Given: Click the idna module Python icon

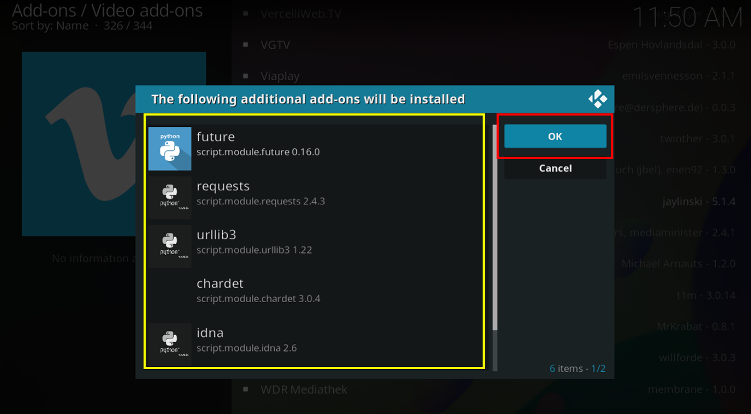Looking at the screenshot, I should (170, 344).
